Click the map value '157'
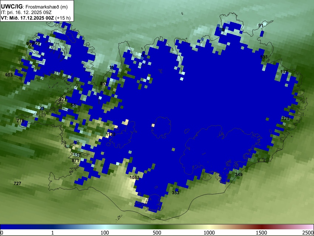This screenshot has height=236, width=314. click(77, 155)
